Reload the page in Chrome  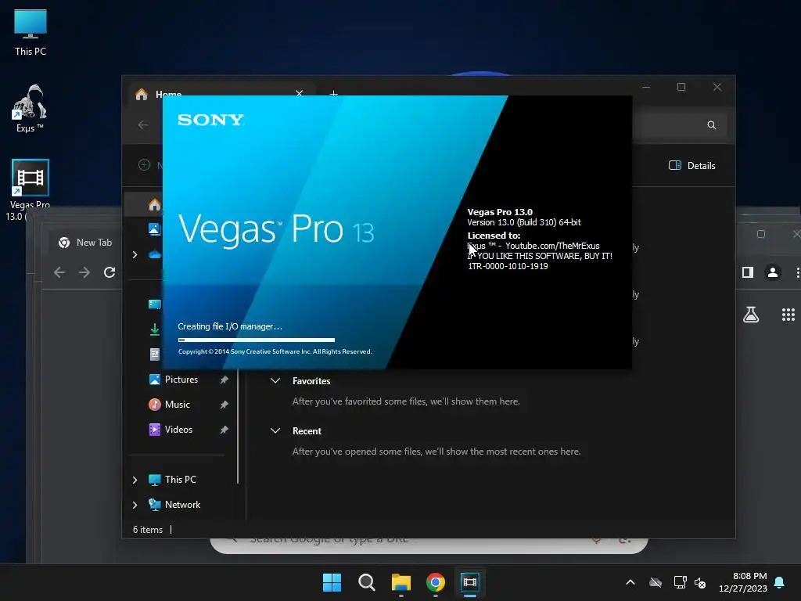tap(110, 272)
